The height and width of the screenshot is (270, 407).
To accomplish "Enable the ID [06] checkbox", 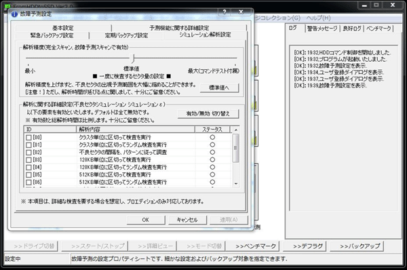I will 28,182.
